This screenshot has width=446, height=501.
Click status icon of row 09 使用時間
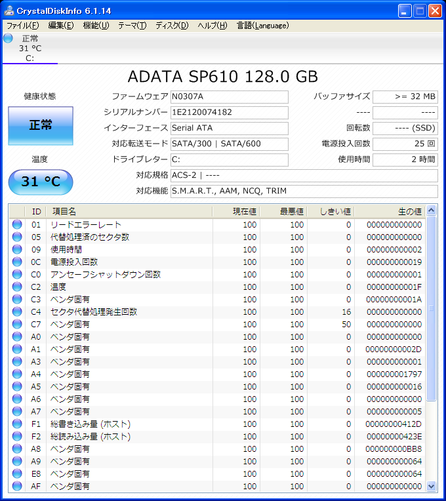click(x=17, y=249)
